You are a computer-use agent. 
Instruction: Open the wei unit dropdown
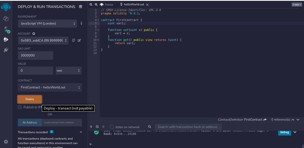point(69,71)
